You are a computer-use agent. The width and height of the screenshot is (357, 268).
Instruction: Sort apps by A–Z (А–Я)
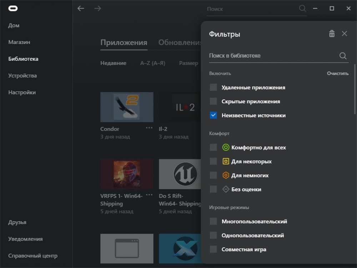pos(152,63)
